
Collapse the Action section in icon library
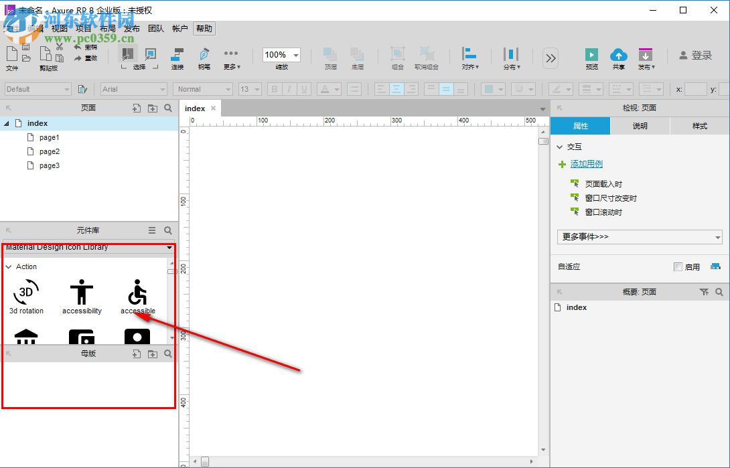[8, 266]
